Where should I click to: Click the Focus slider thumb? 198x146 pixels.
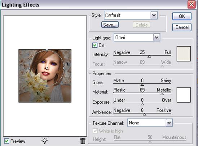[x=162, y=66]
